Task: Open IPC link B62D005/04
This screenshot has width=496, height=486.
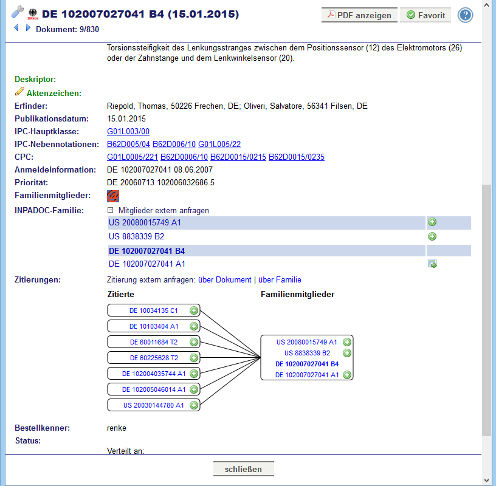Action: [x=128, y=144]
